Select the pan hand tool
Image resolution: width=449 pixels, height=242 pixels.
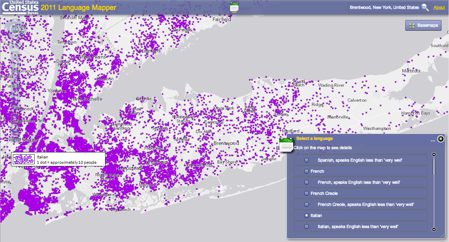(14, 118)
